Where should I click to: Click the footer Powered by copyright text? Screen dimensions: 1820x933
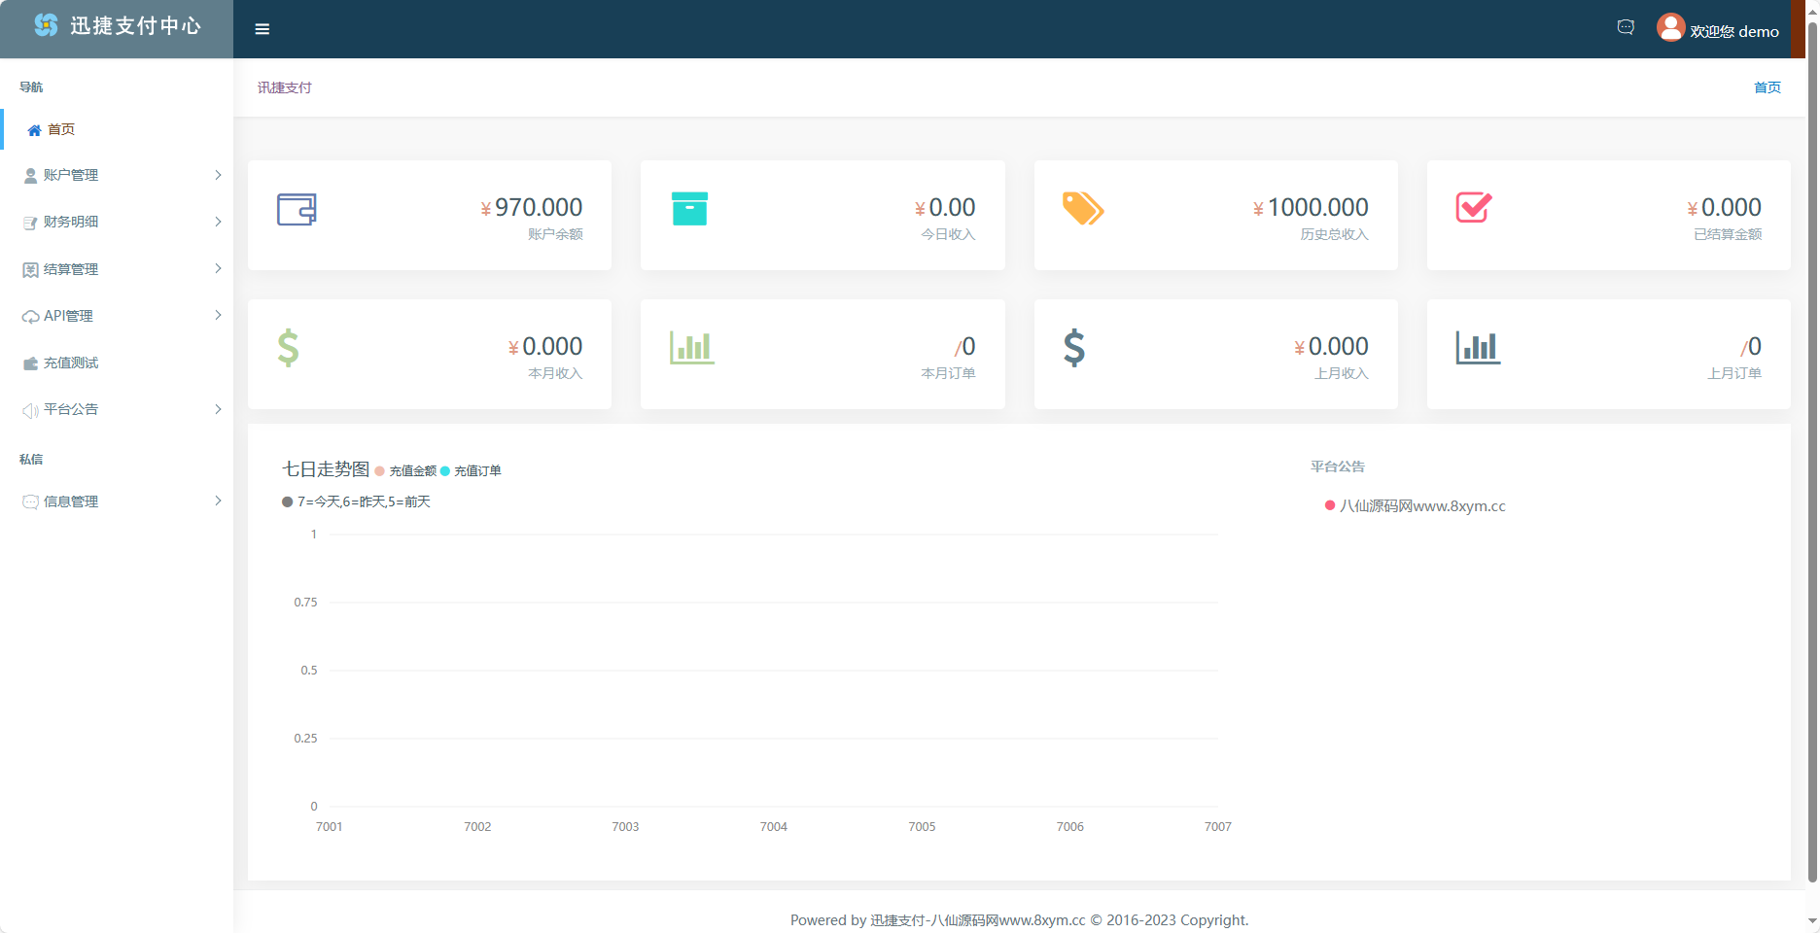[1020, 920]
